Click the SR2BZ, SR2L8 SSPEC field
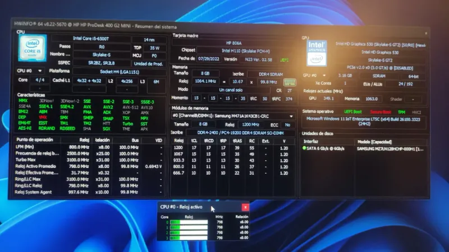The width and height of the screenshot is (449, 252). coord(102,63)
